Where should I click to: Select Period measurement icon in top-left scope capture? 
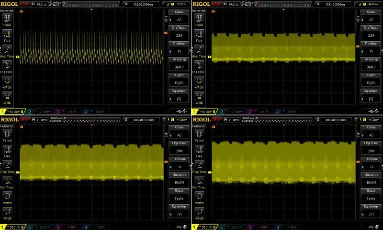pyautogui.click(x=7, y=18)
